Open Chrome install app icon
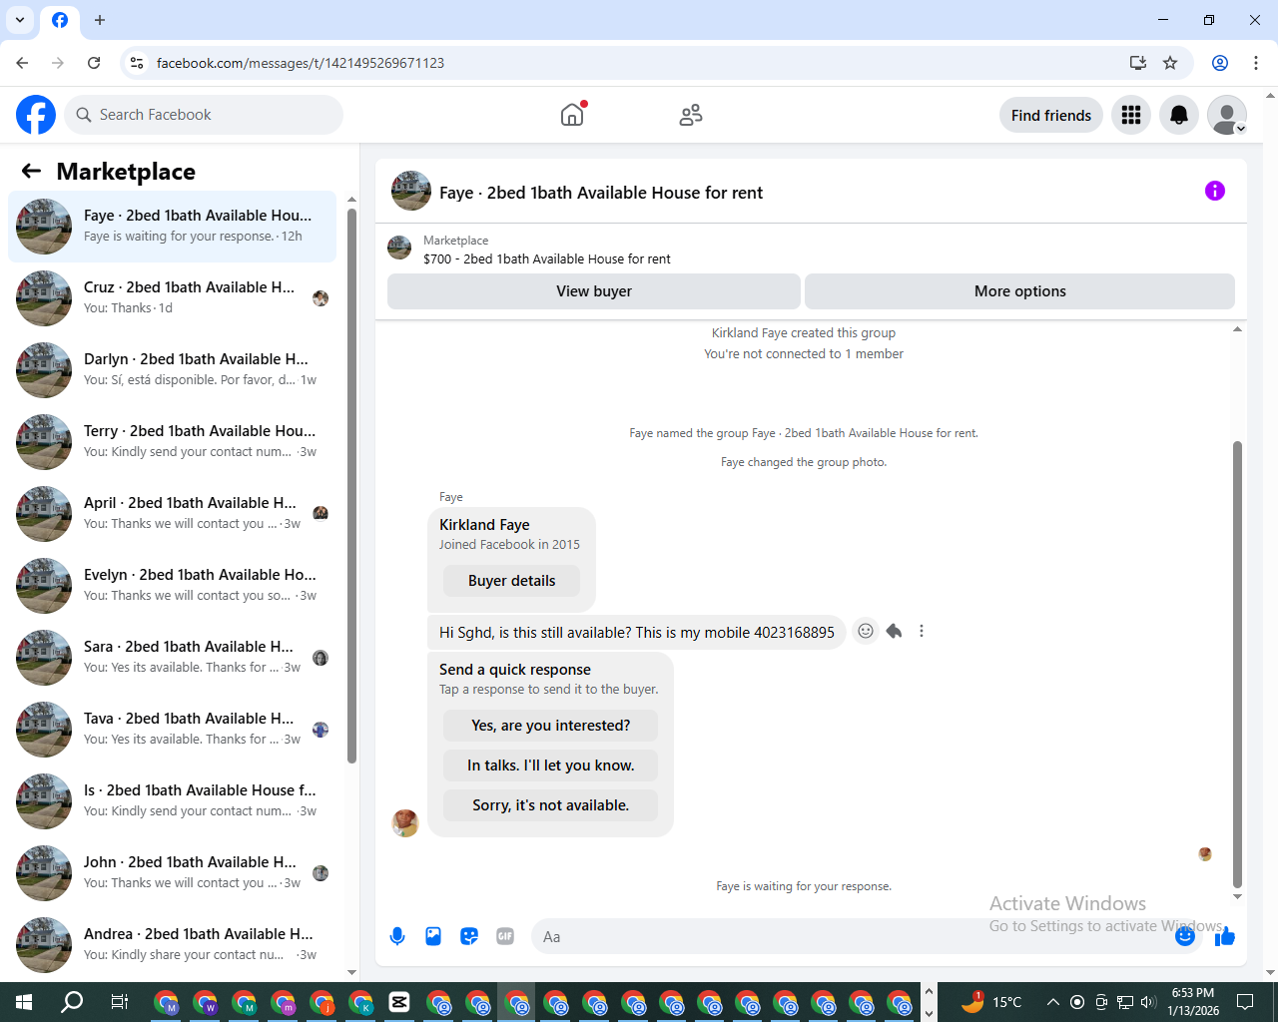 [x=1137, y=63]
